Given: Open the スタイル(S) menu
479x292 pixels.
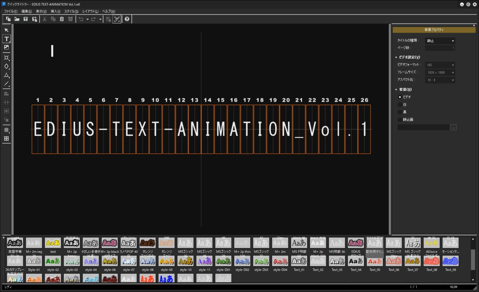Looking at the screenshot, I should click(71, 11).
